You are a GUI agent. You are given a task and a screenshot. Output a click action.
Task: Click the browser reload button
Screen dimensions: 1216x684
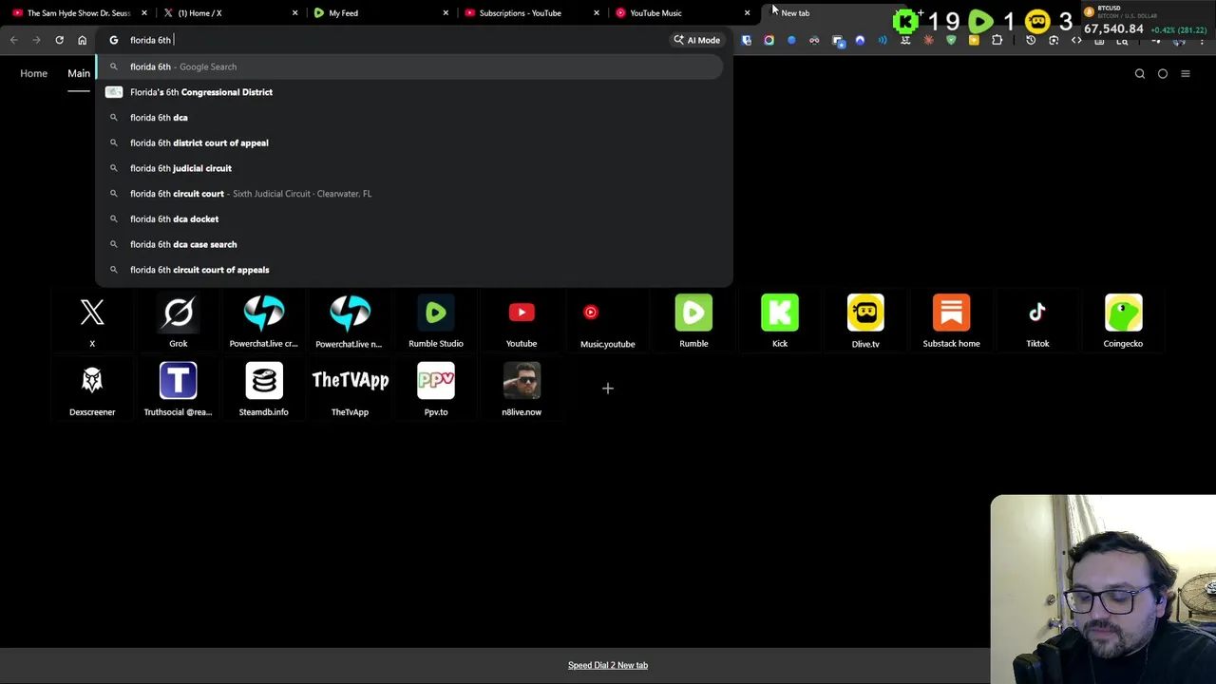pos(59,40)
